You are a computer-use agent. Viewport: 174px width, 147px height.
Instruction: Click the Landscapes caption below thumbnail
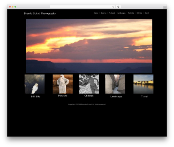[116, 97]
